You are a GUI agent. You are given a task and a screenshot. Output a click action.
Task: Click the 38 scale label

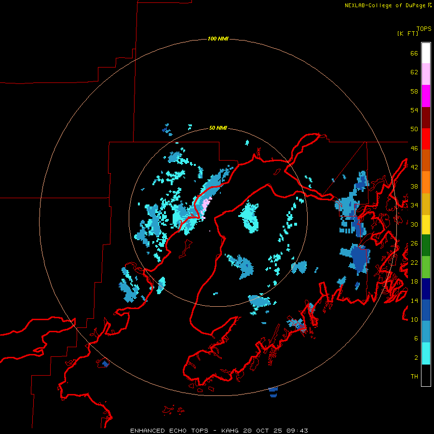tap(414, 187)
